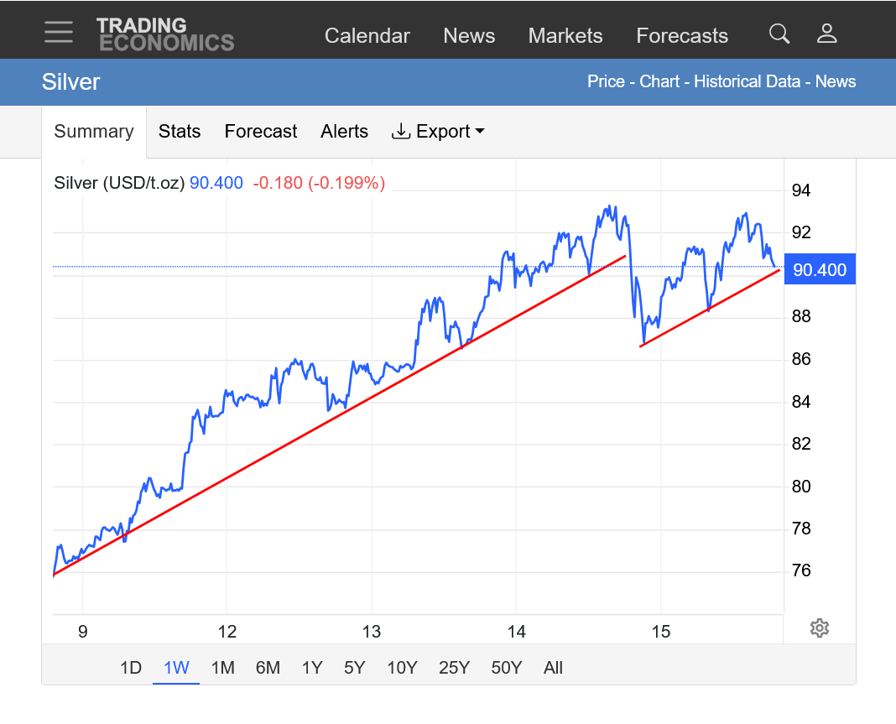Click the Trading Economics logo
The width and height of the screenshot is (896, 724).
click(164, 34)
